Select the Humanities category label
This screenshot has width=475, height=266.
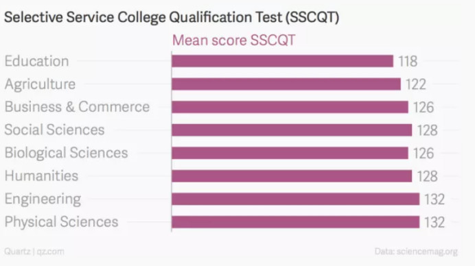pyautogui.click(x=41, y=176)
